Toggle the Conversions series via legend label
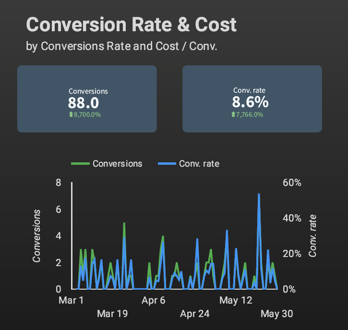 (x=117, y=164)
